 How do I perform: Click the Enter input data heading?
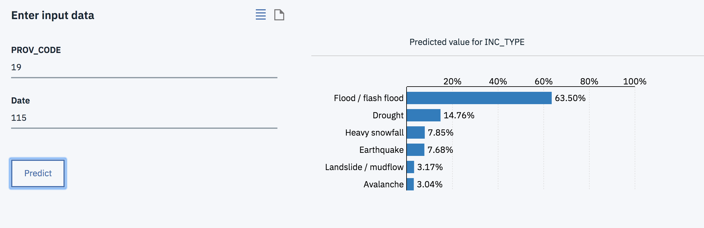pyautogui.click(x=53, y=15)
